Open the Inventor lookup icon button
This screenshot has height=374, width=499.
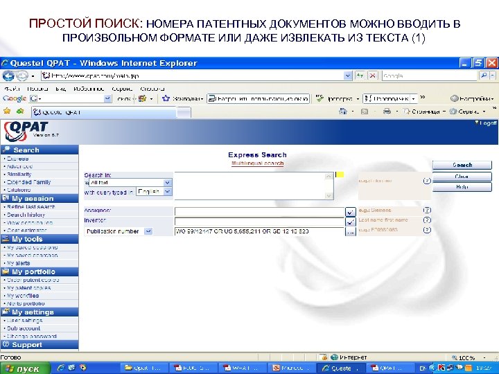click(350, 222)
